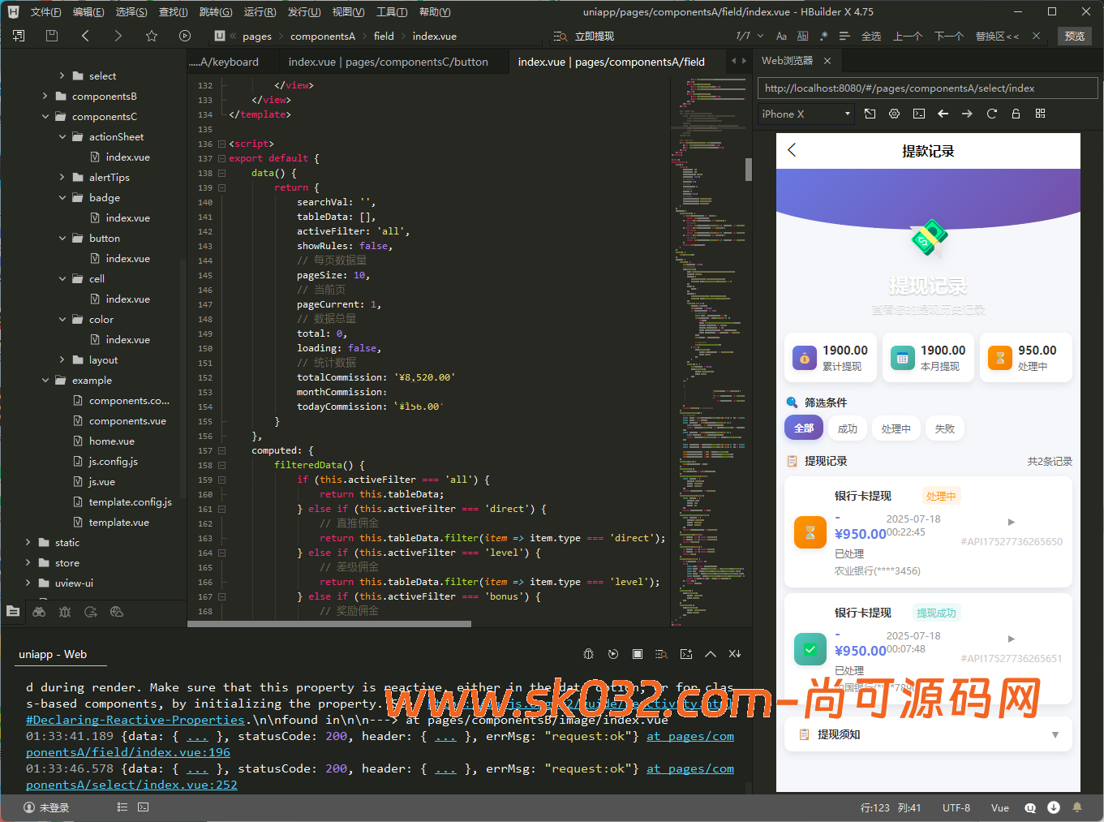The image size is (1104, 822).
Task: Open browser preview settings gear
Action: click(894, 114)
